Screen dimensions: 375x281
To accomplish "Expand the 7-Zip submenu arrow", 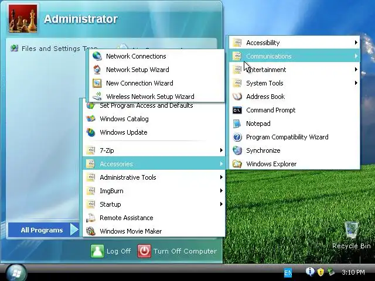I will pos(221,150).
